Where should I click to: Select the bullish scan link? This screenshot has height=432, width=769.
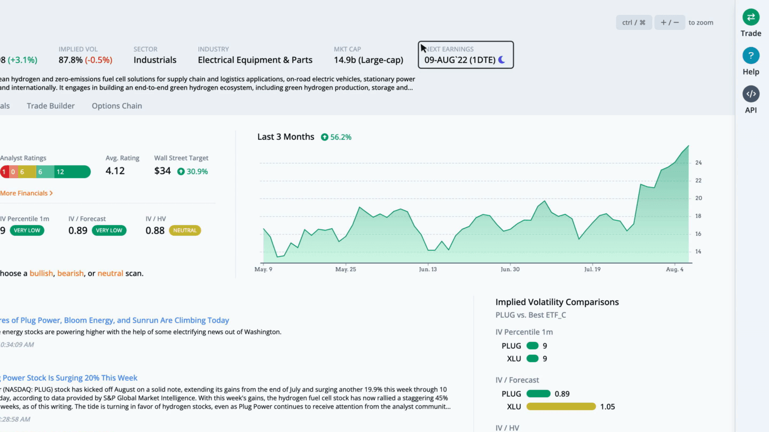(x=41, y=274)
